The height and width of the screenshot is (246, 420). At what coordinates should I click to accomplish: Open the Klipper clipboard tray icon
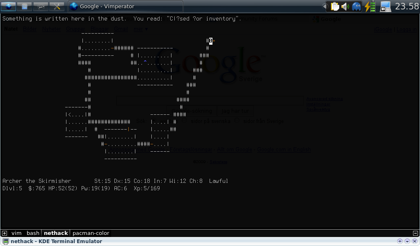(336, 7)
